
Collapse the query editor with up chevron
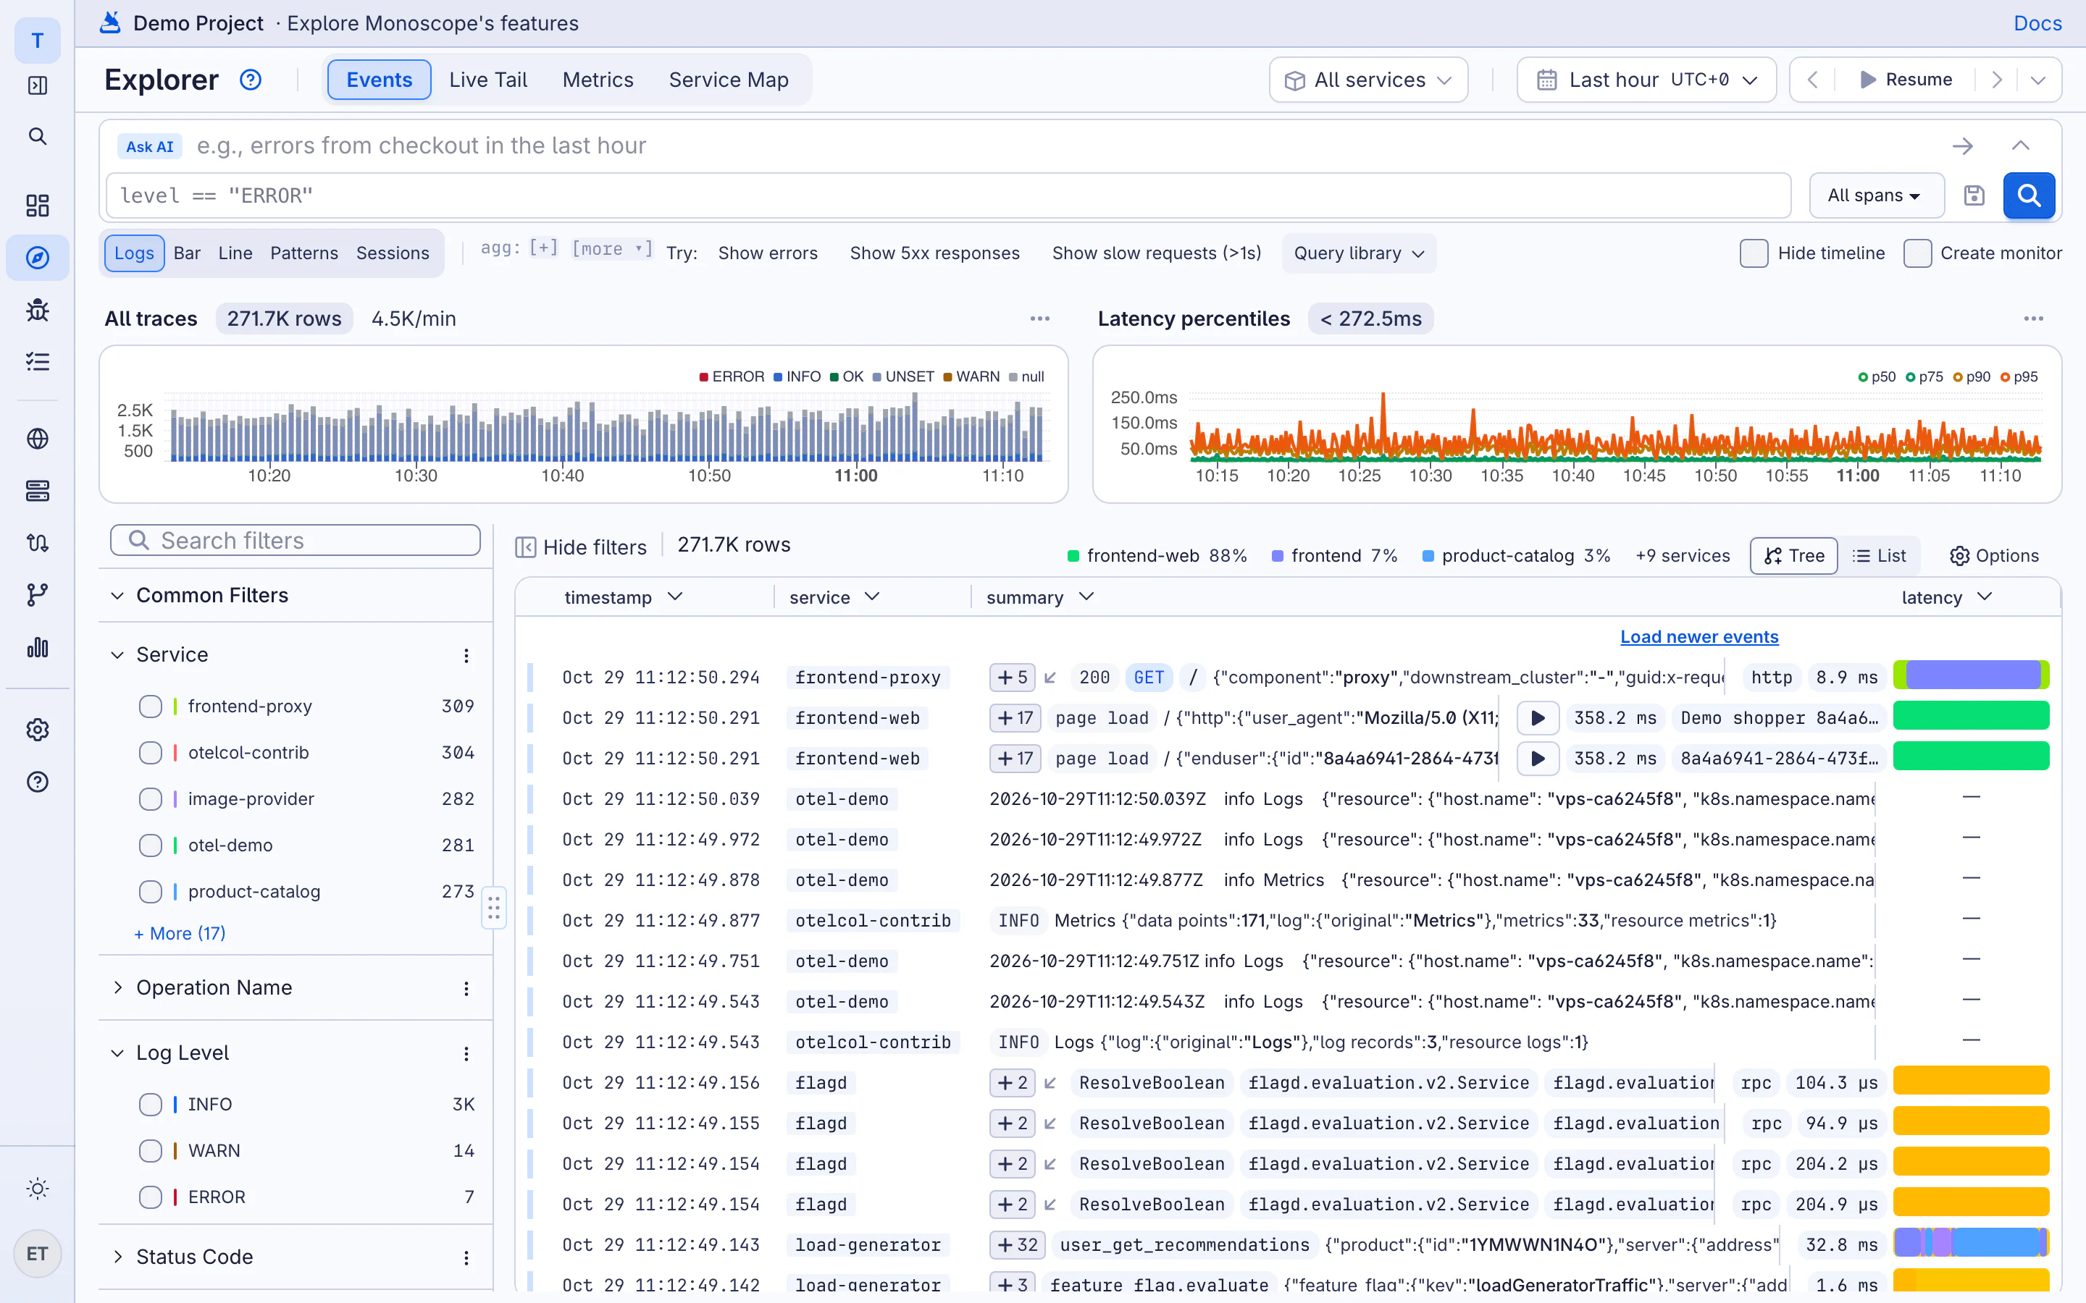2021,146
